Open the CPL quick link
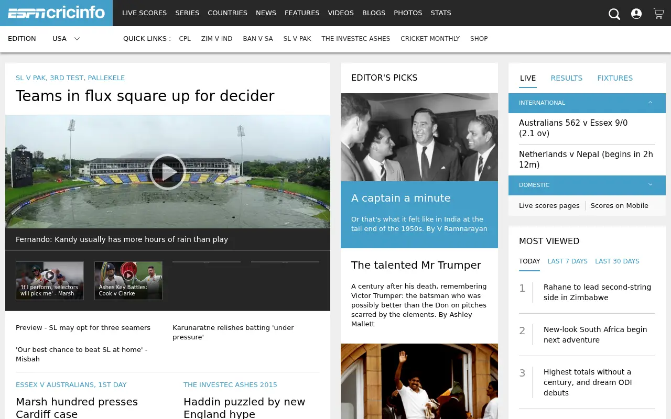Screen dimensions: 671x419 pos(185,39)
